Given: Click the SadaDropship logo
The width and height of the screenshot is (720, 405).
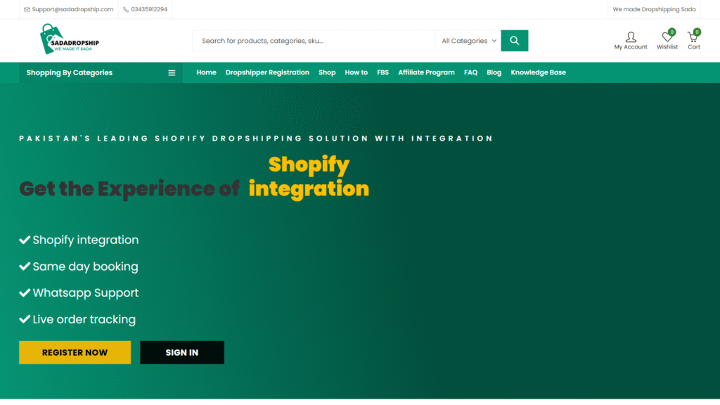Looking at the screenshot, I should pyautogui.click(x=70, y=40).
